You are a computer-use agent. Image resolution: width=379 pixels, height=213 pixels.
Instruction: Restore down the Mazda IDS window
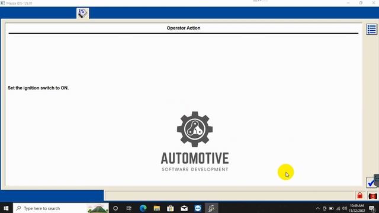361,3
